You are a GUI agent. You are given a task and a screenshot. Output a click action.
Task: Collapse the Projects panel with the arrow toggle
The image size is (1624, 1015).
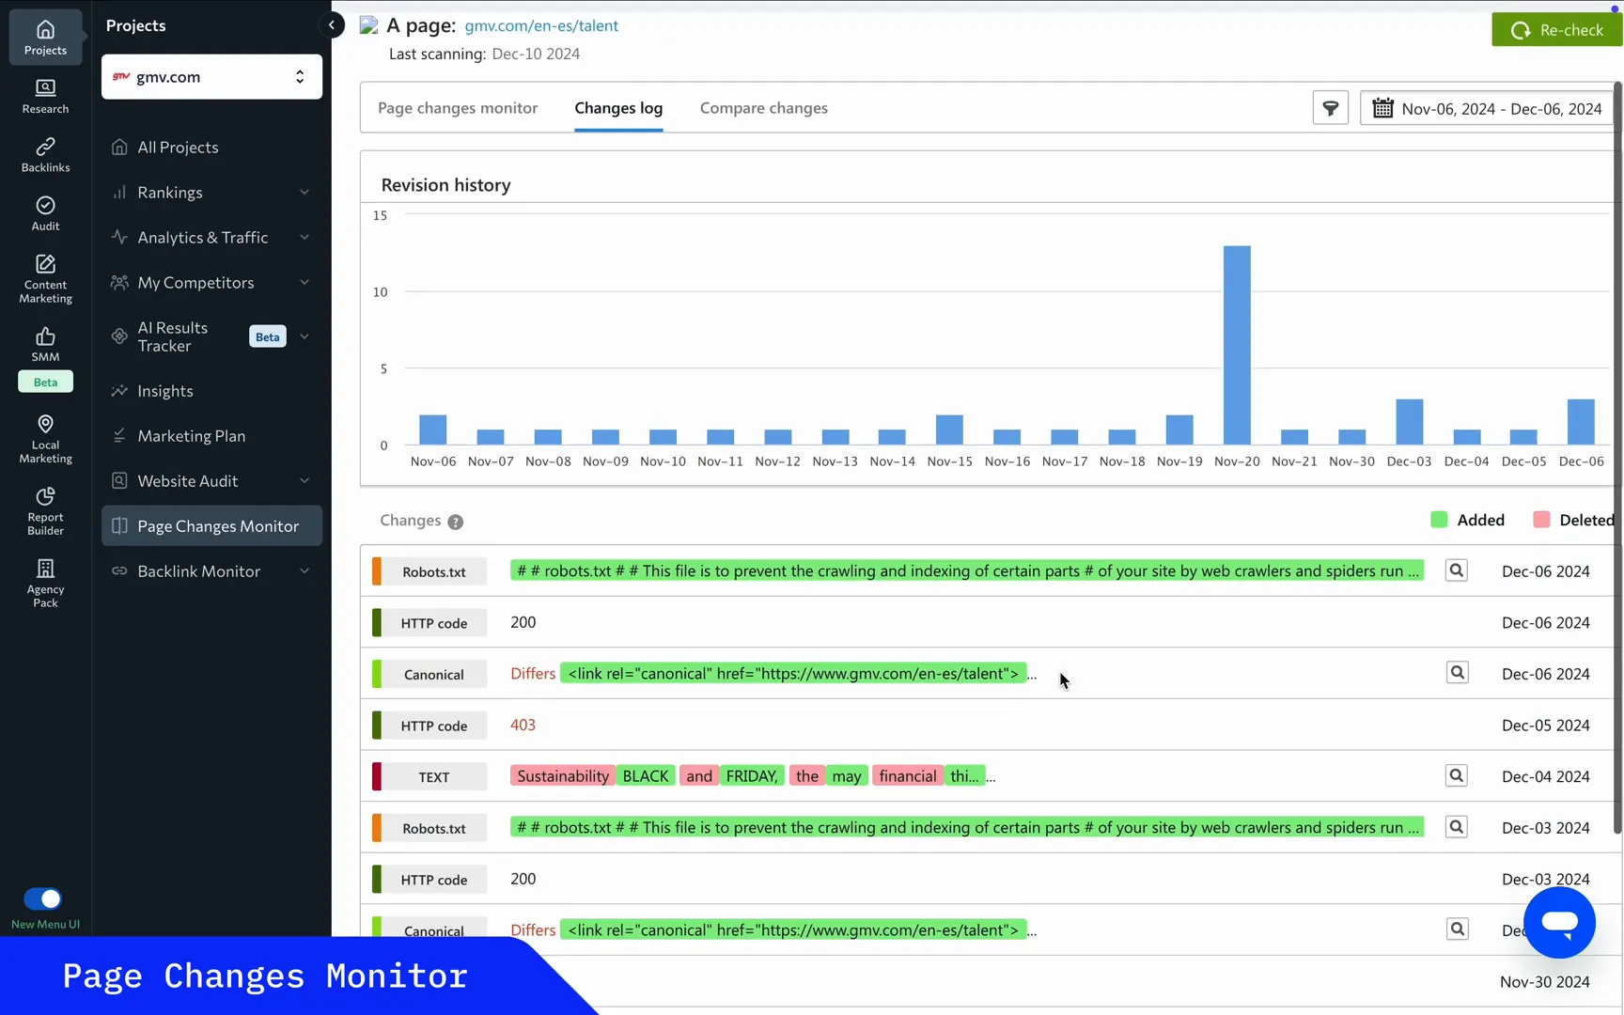331,24
